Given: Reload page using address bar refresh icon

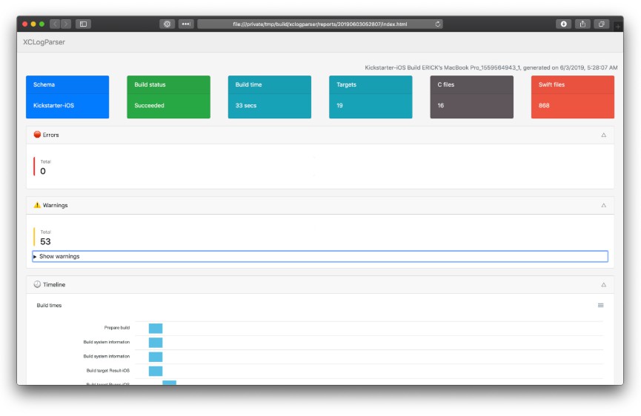Looking at the screenshot, I should tap(438, 24).
